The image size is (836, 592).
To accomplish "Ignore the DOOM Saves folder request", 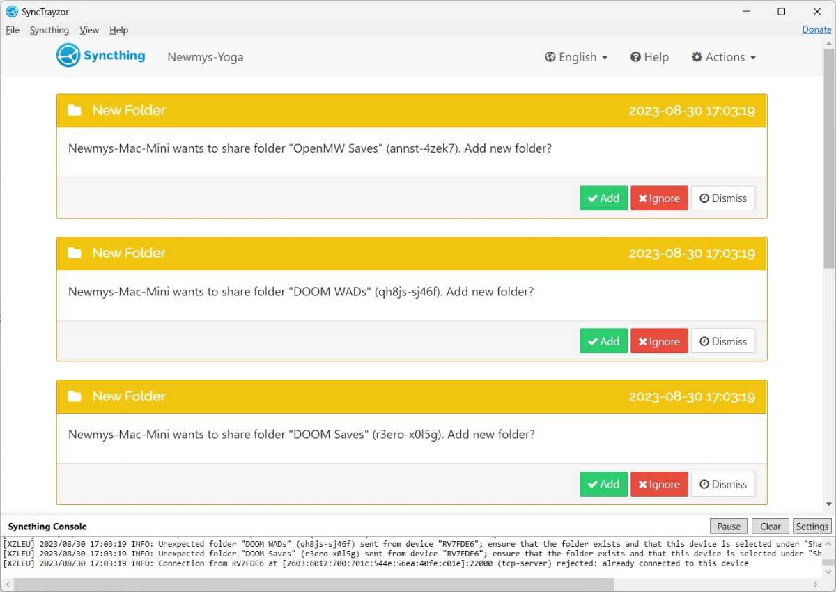I will (x=660, y=484).
